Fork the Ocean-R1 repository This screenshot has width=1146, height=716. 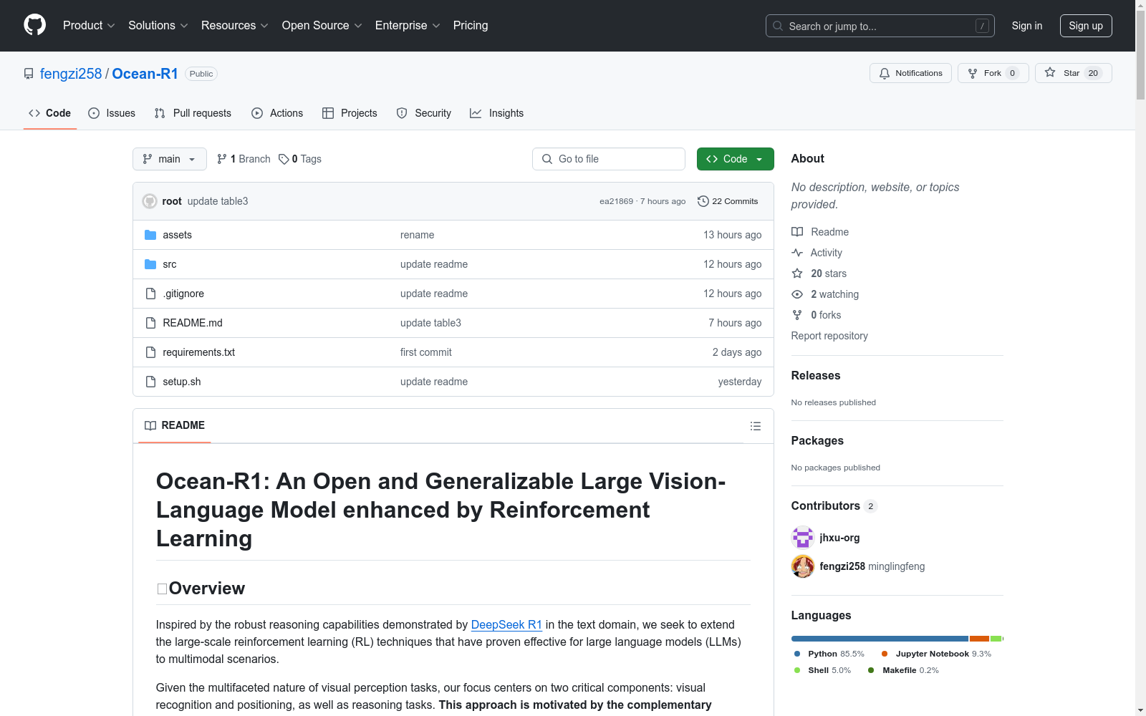coord(993,73)
